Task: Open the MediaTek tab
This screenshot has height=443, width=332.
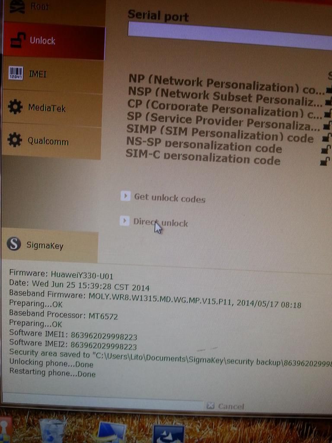Action: [52, 107]
